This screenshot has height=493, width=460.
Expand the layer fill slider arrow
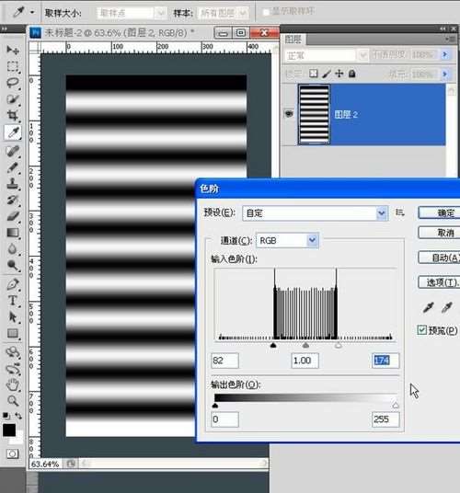click(x=444, y=74)
